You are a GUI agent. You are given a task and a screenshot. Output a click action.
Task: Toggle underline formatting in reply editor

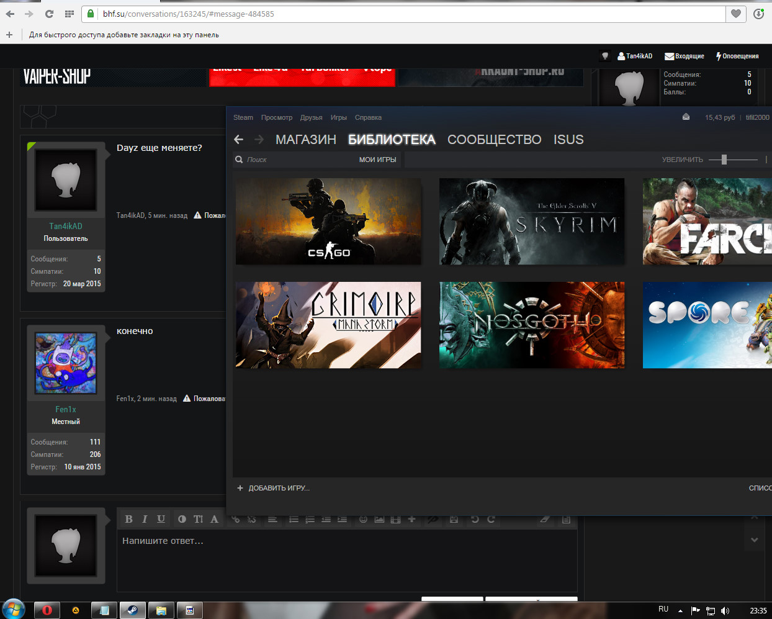[161, 519]
